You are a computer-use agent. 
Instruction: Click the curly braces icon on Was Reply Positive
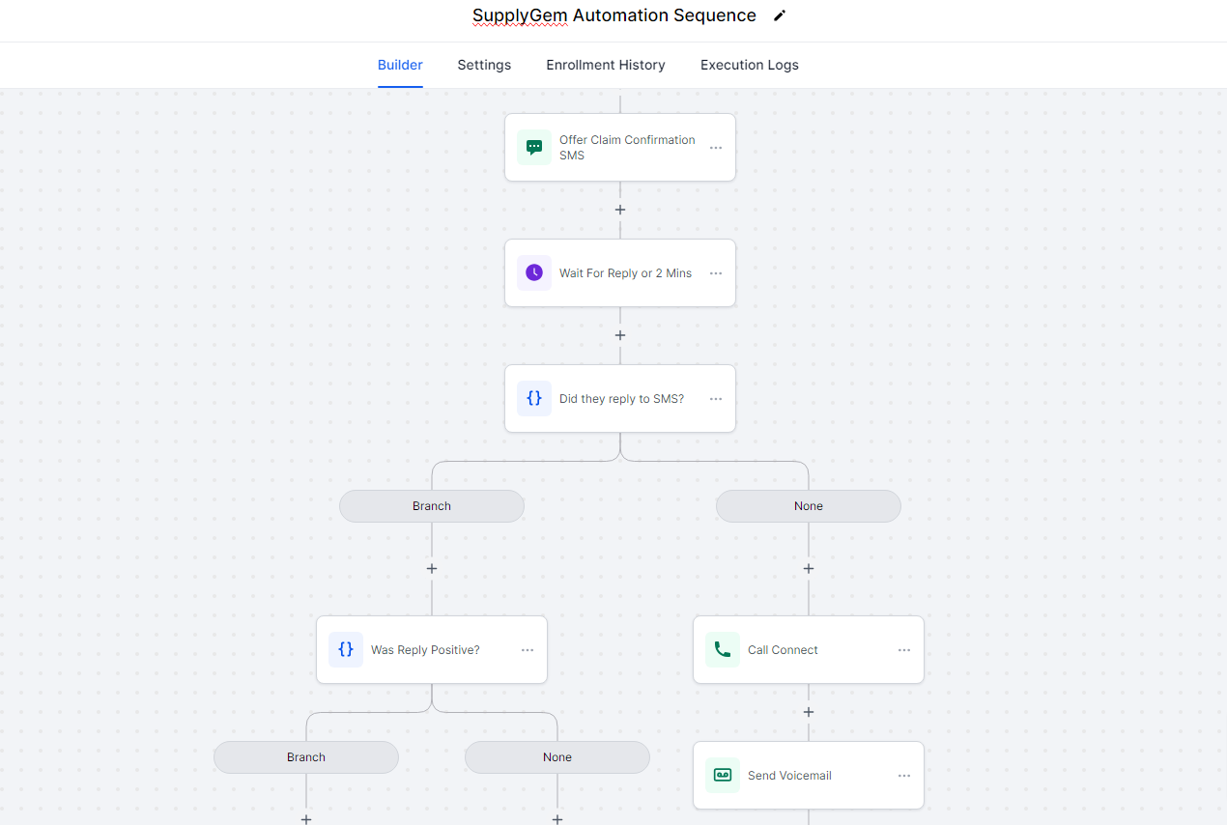tap(345, 650)
